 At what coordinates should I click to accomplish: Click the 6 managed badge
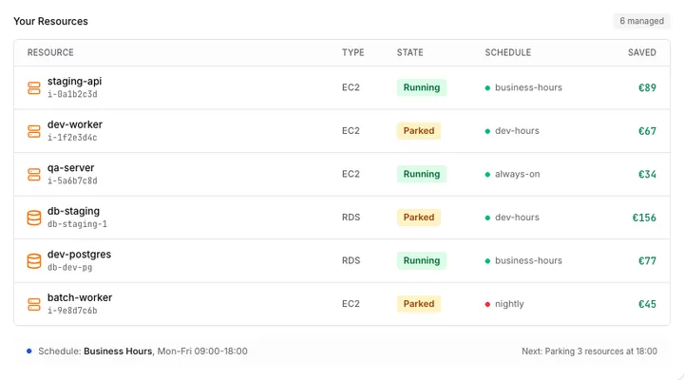coord(641,21)
